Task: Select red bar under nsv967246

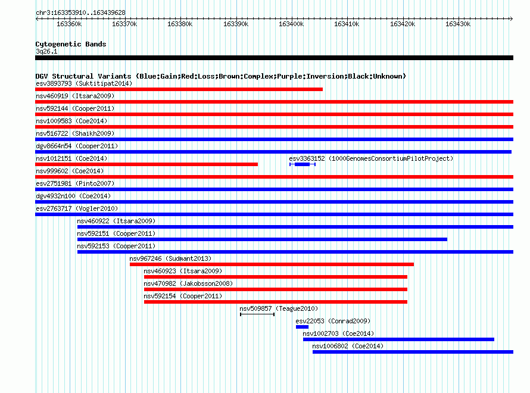Action: 272,264
